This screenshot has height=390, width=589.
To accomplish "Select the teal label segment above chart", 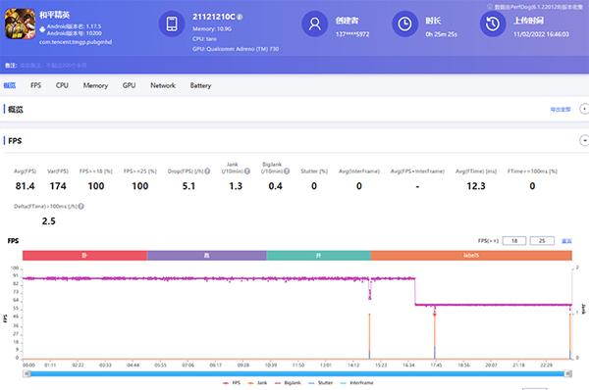I will (x=318, y=256).
